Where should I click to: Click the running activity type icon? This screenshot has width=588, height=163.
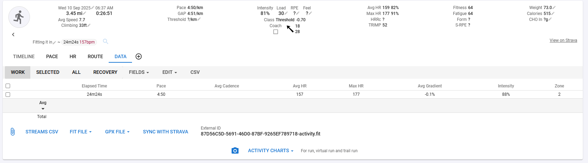[x=19, y=17]
